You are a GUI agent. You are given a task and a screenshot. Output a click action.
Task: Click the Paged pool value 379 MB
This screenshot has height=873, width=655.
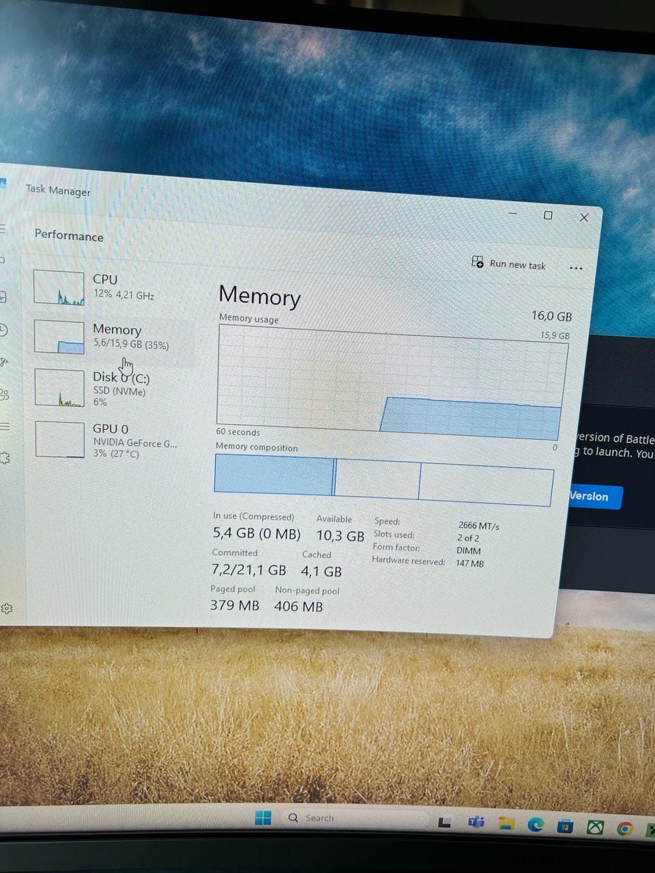235,605
